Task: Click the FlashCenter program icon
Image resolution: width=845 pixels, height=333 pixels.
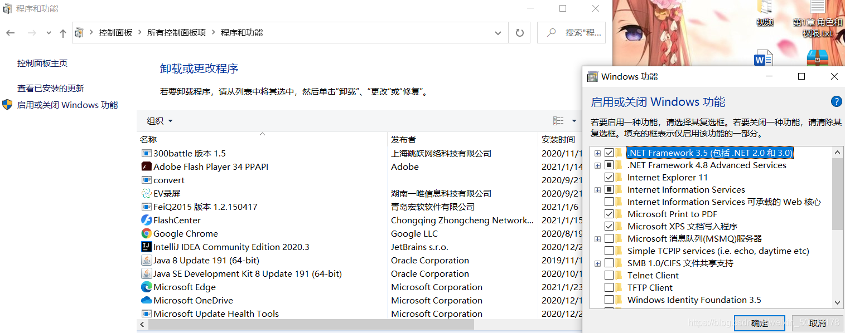Action: (147, 220)
